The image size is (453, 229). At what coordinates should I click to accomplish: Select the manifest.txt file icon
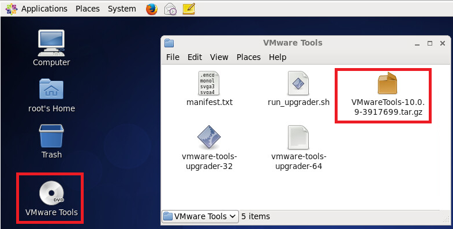tap(209, 83)
